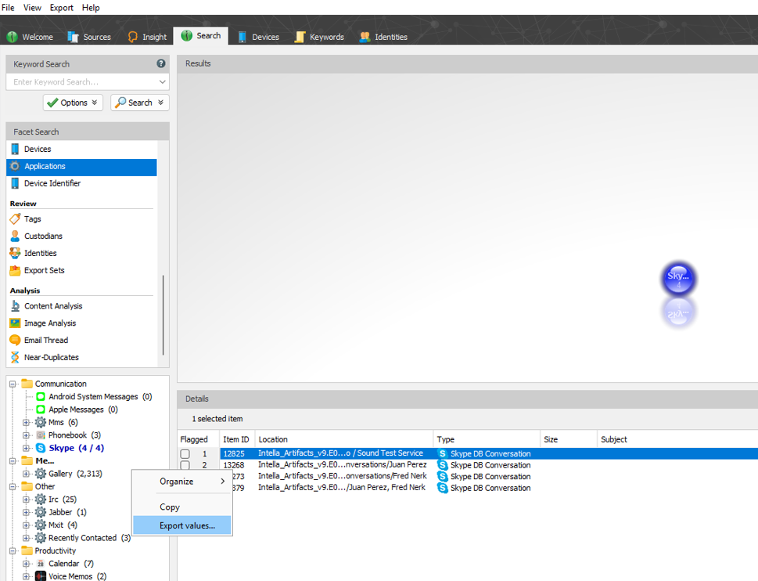Open the Export menu

[61, 8]
